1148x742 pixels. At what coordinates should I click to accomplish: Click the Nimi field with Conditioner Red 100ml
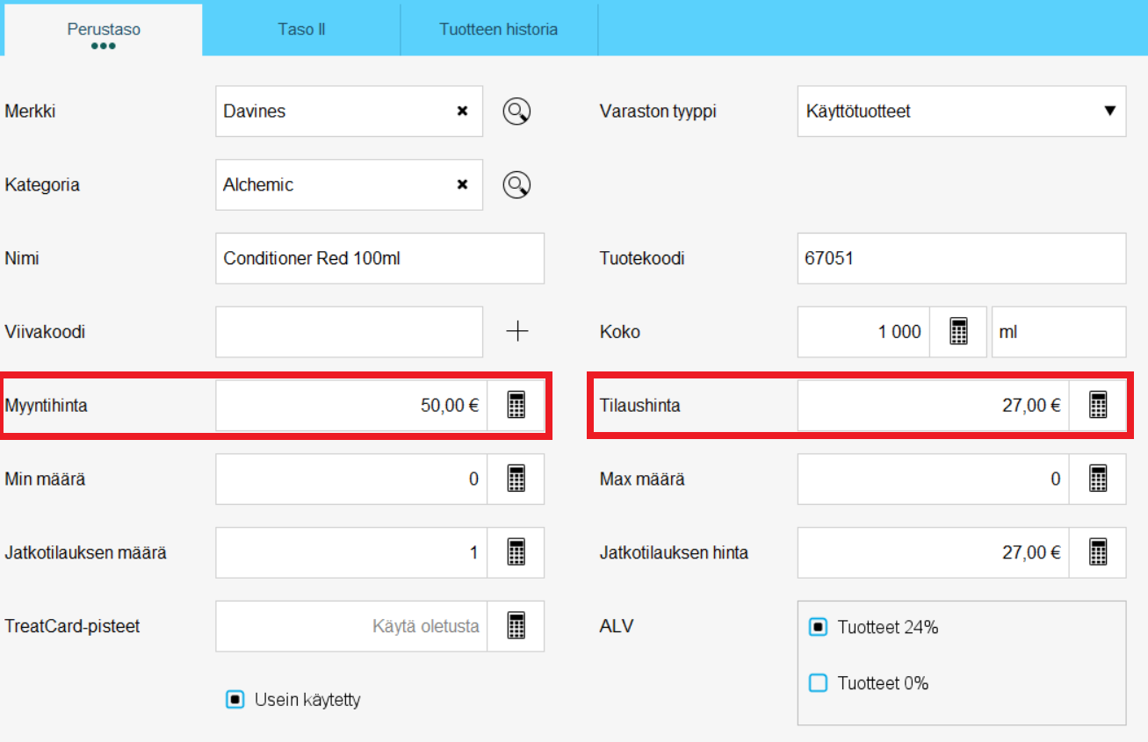(x=379, y=259)
